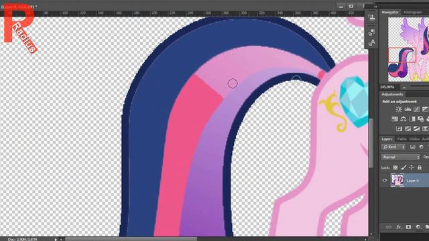Add an Exposure adjustment
Image resolution: width=429 pixels, height=241 pixels.
pos(425,109)
